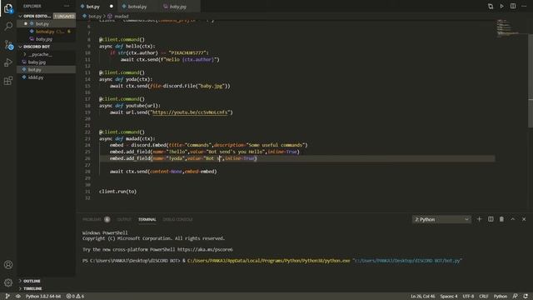Click the 1 UNSAVED badge
Screen dimensions: 533x300
coord(64,16)
